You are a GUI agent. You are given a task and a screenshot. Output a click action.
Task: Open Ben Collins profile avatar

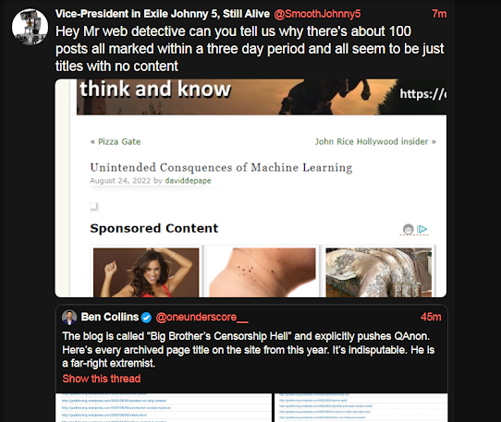[69, 318]
